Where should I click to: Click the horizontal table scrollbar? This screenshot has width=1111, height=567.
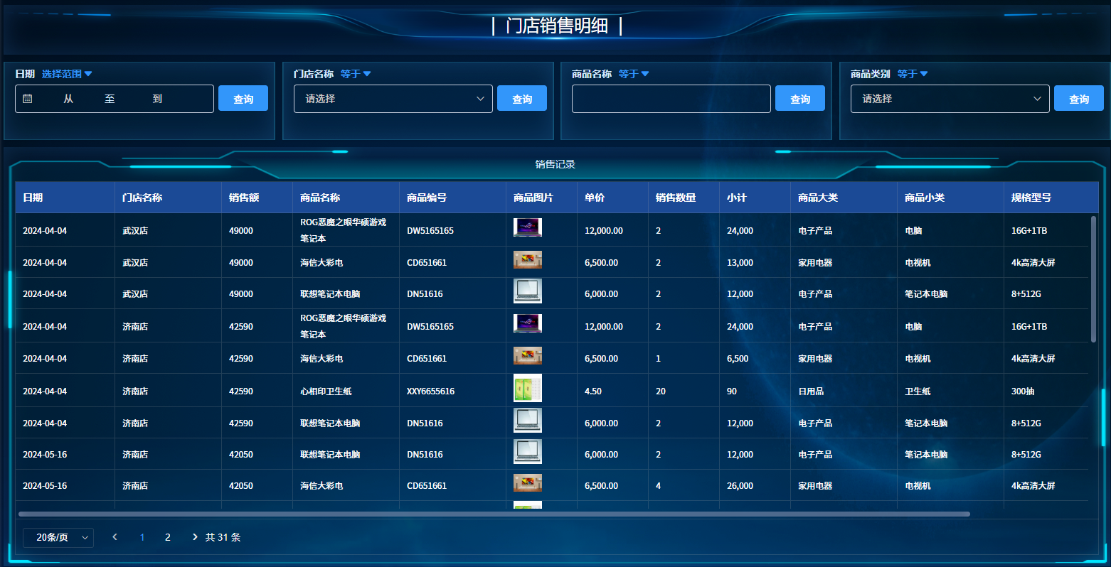click(x=494, y=514)
